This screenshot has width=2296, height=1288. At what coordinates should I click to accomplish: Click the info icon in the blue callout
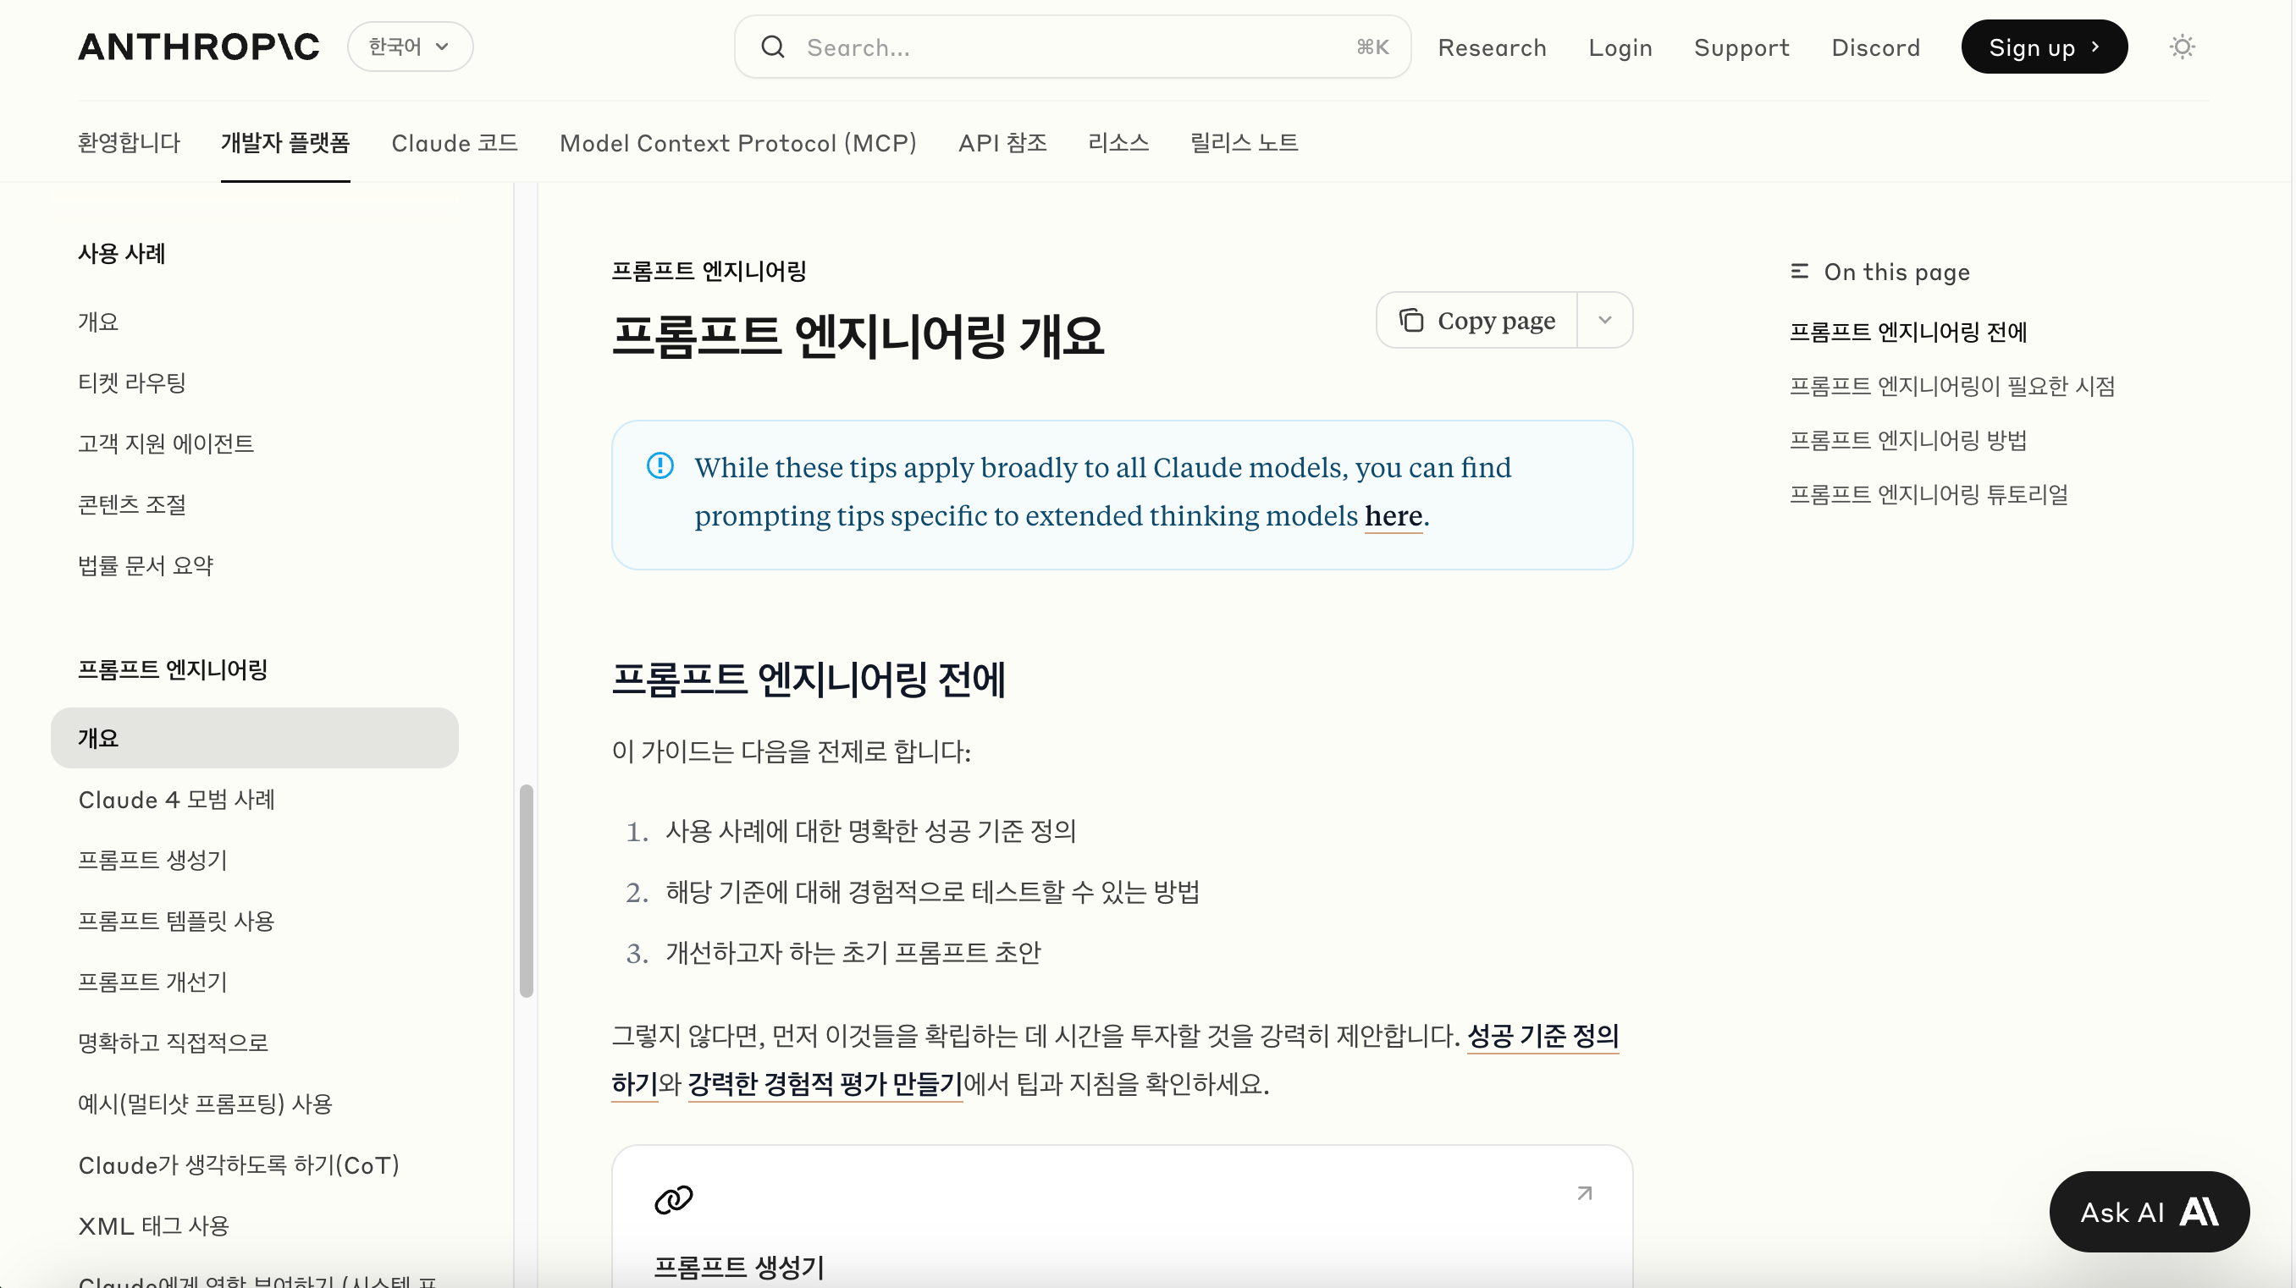tap(660, 465)
